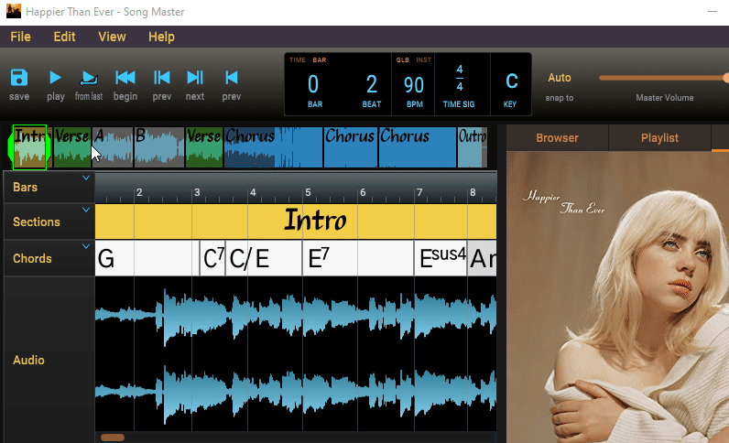Skip to next section icon
This screenshot has width=729, height=443.
coord(195,78)
